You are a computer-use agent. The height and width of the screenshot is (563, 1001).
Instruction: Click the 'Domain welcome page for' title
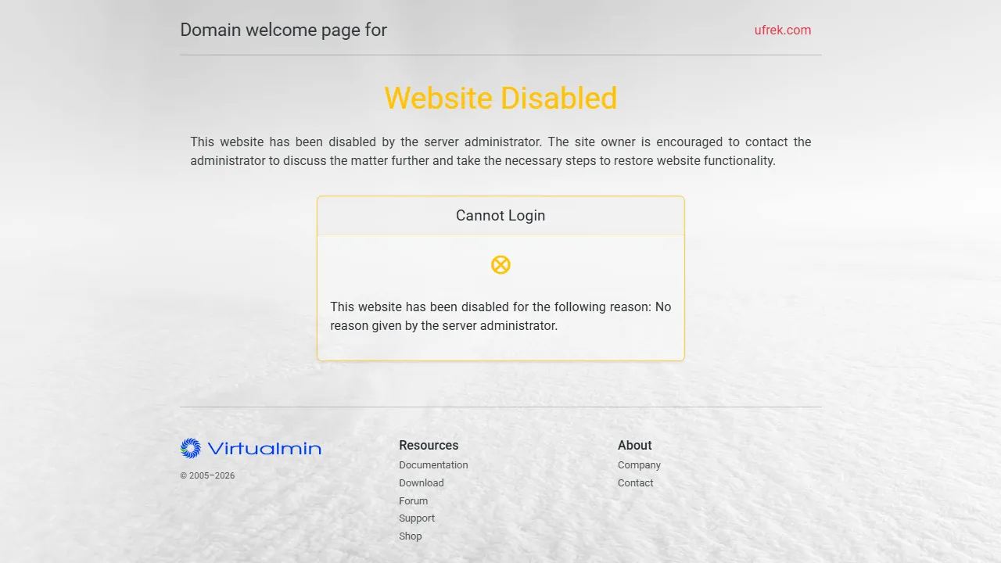tap(283, 30)
